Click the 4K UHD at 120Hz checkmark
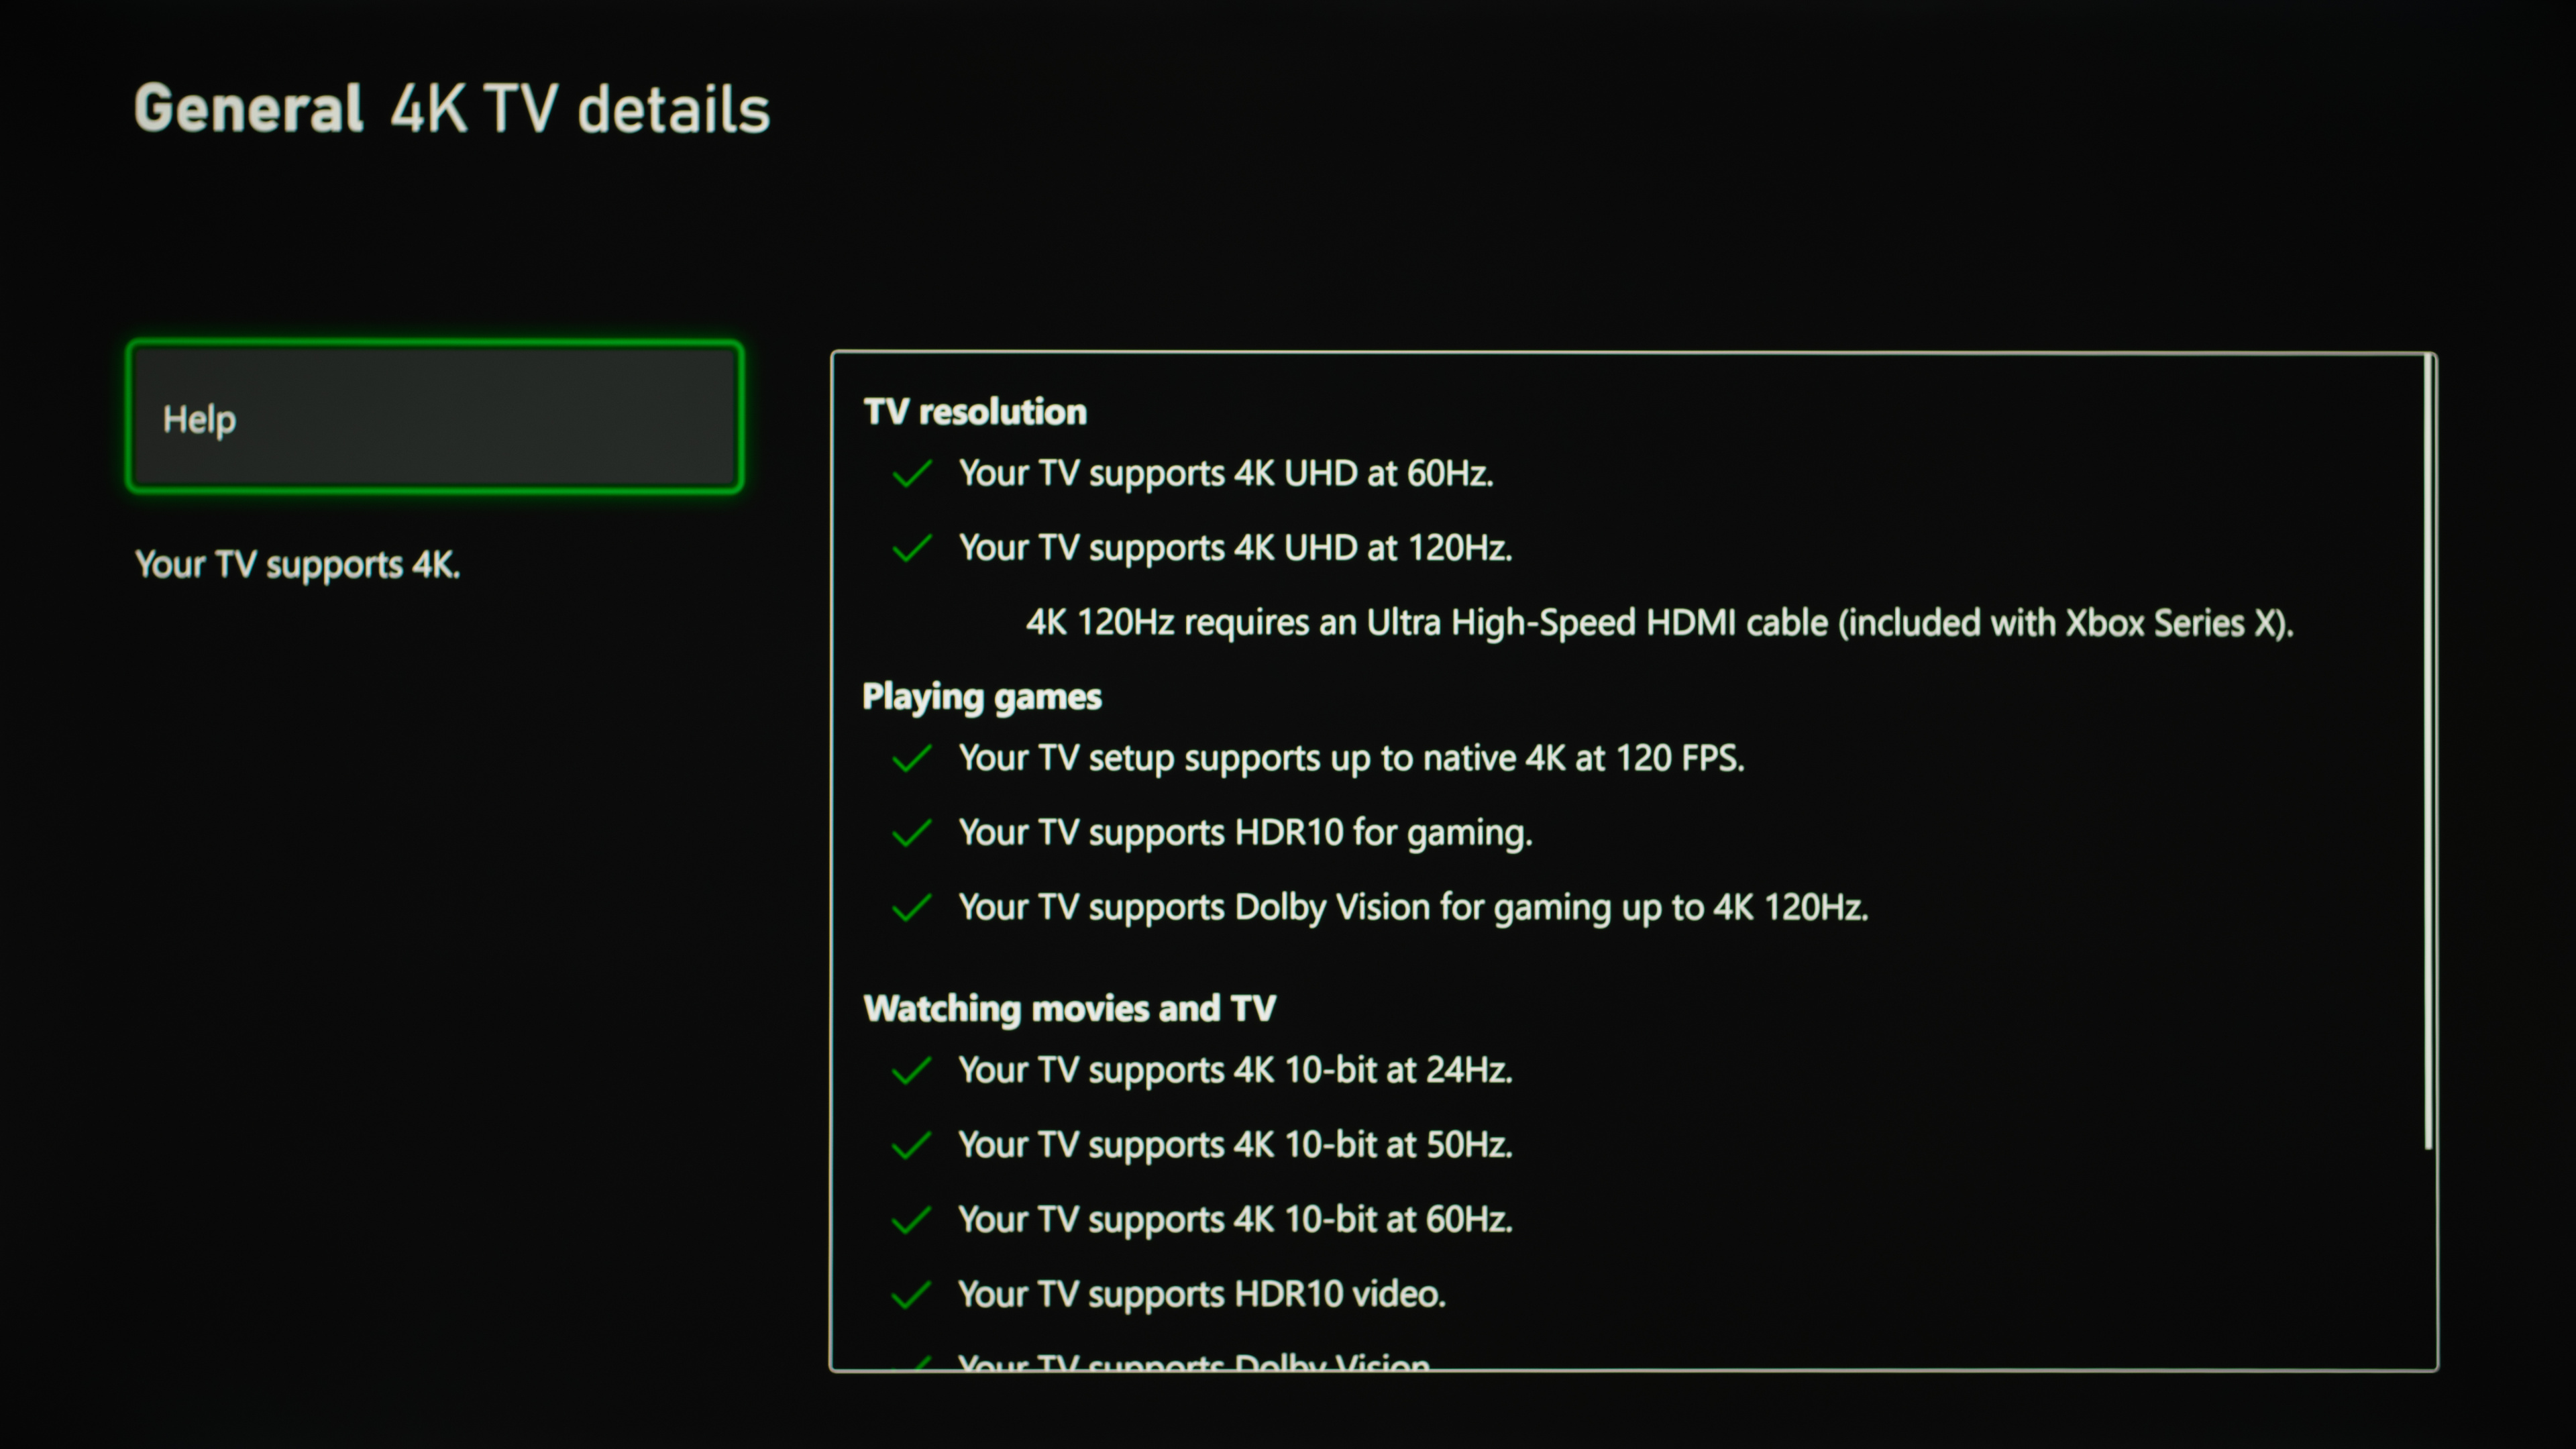 pos(911,549)
